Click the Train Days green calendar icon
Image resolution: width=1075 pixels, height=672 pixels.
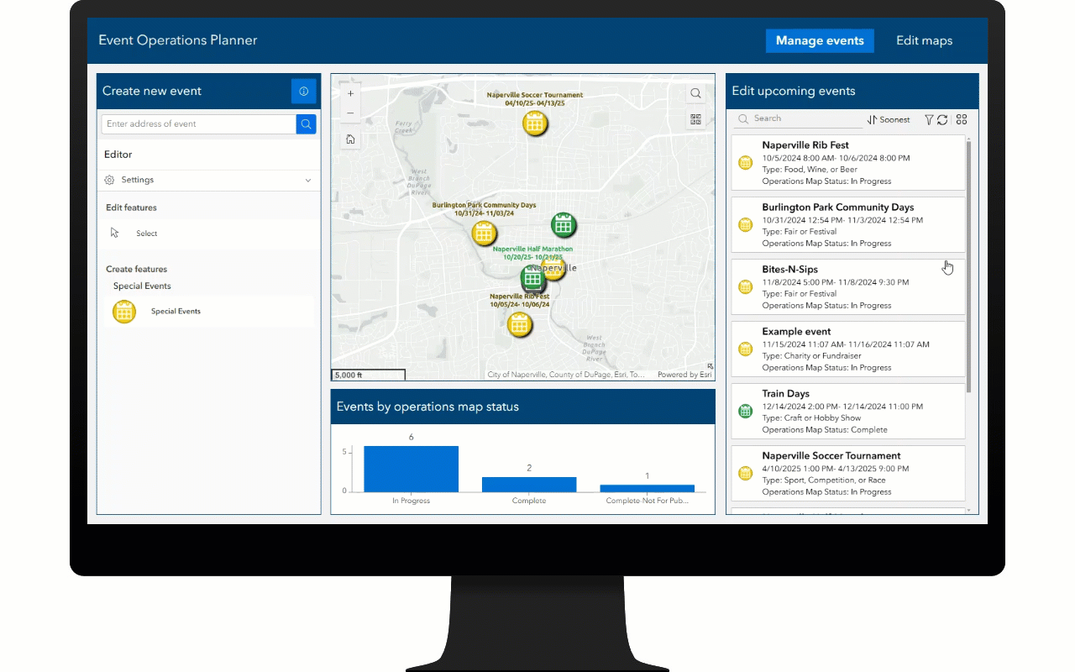click(745, 411)
